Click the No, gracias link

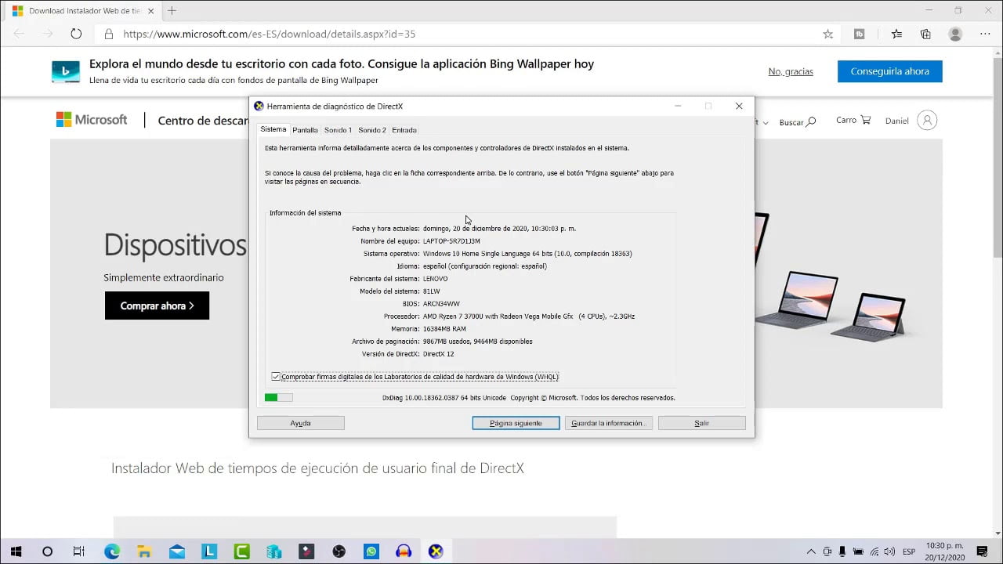tap(791, 71)
